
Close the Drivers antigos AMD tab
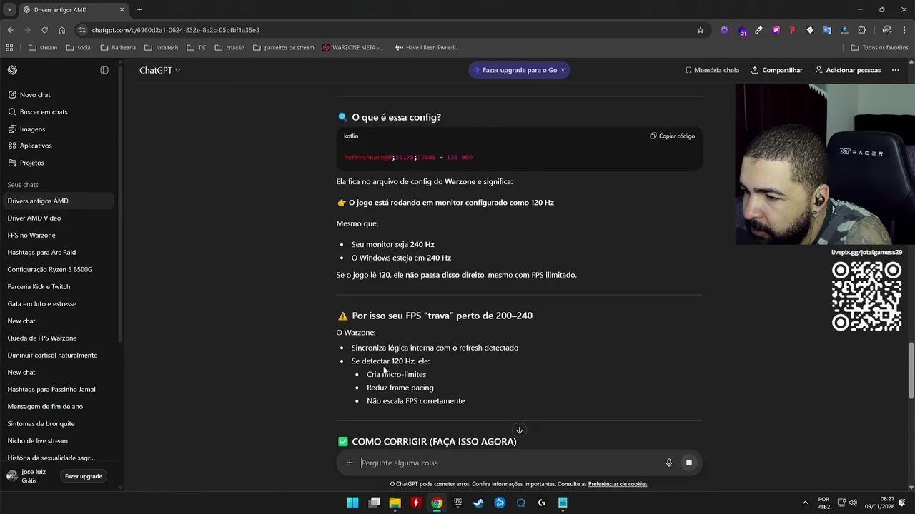click(122, 10)
